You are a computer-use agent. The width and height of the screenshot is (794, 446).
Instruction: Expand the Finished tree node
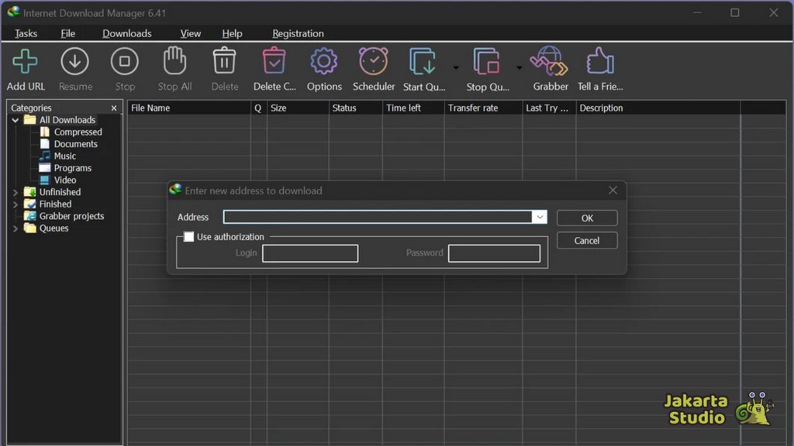coord(16,204)
